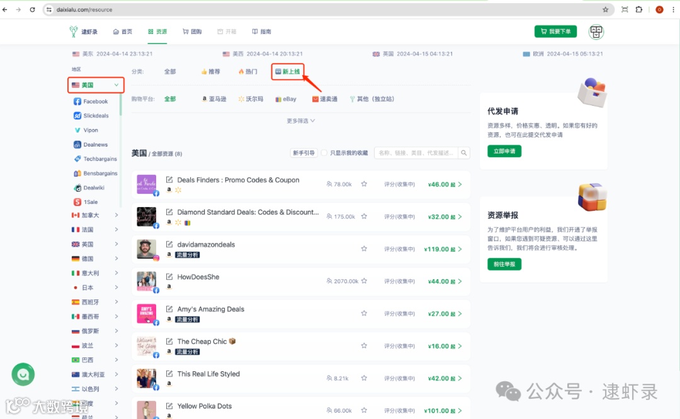Image resolution: width=680 pixels, height=419 pixels.
Task: Star The Cheap Chic resource
Action: point(364,346)
